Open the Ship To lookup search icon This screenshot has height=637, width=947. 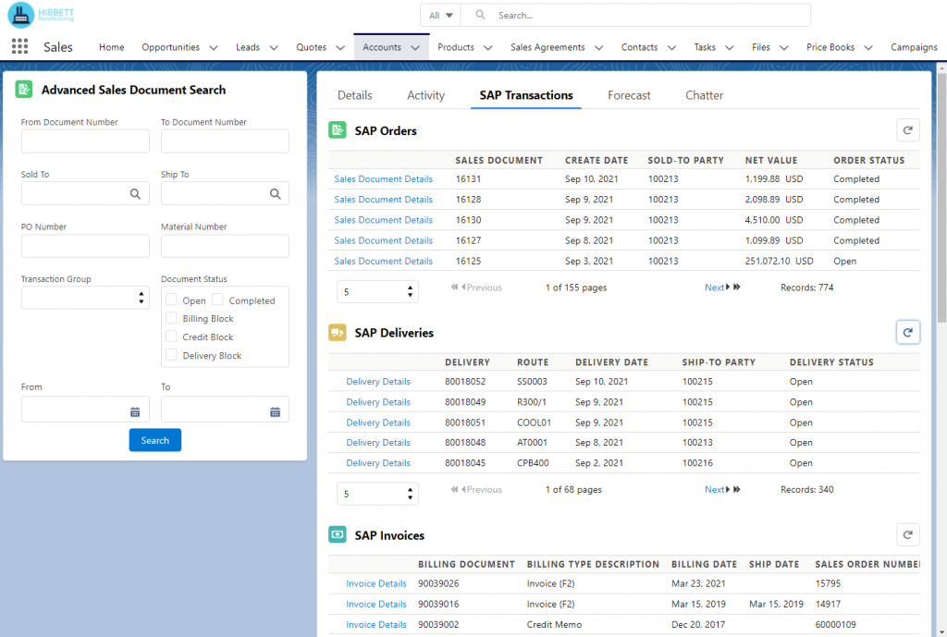point(275,194)
